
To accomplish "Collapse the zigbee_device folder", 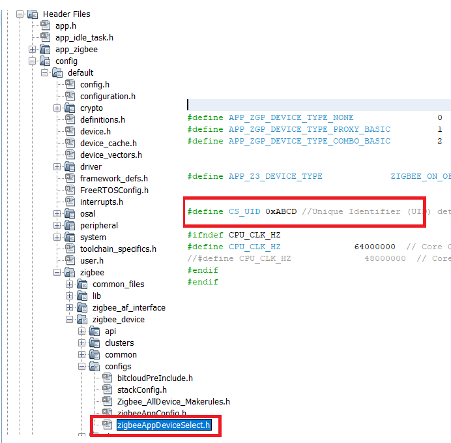I will point(70,319).
